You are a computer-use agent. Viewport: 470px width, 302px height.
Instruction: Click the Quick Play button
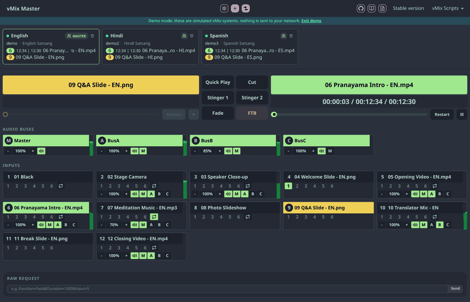pos(218,82)
